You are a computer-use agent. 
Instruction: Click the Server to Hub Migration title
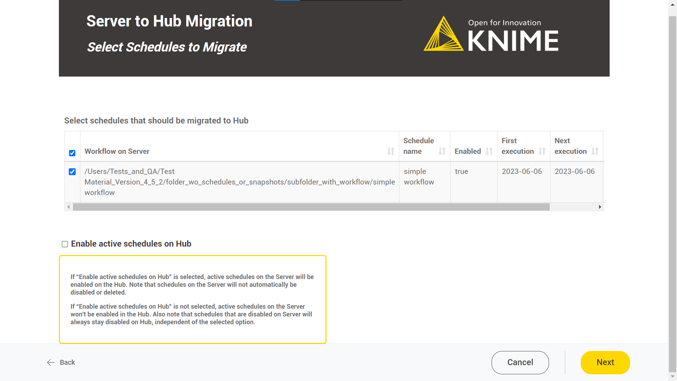click(169, 21)
